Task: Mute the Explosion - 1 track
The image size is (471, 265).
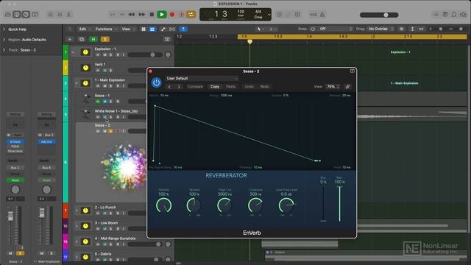Action: 105,55
